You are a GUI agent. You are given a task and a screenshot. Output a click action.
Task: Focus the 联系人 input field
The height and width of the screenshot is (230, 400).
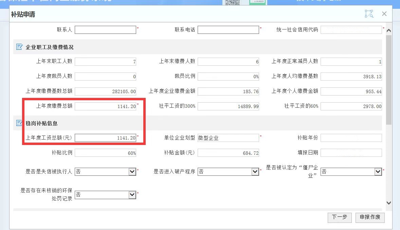coord(105,30)
